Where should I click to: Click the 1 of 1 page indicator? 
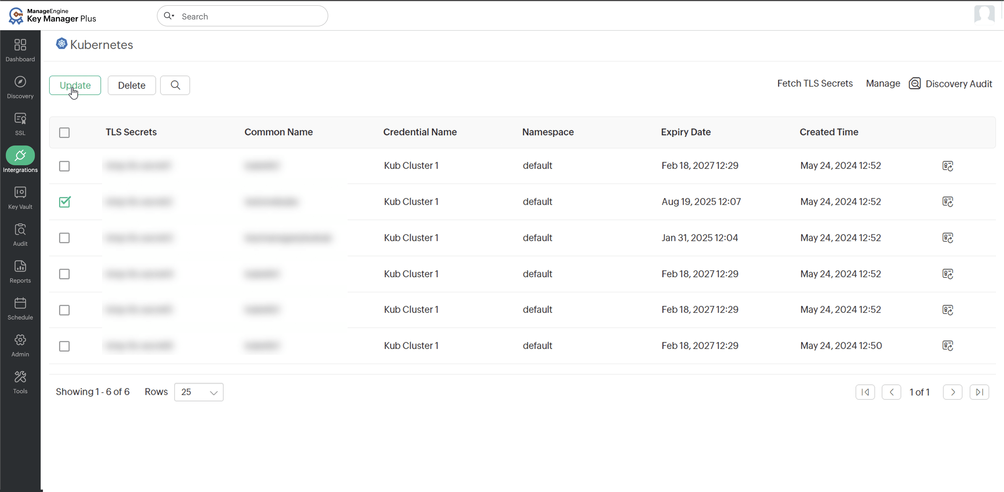pos(919,392)
